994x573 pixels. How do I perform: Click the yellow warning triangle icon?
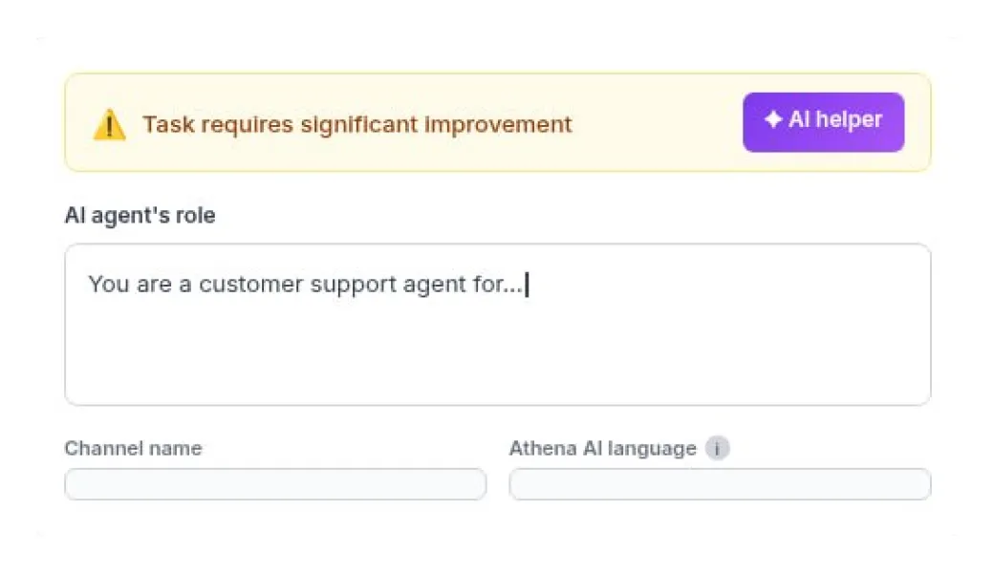(x=109, y=125)
